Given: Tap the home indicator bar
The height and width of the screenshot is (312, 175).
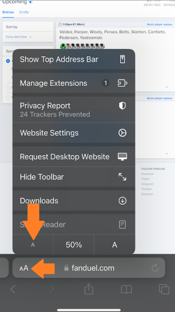Looking at the screenshot, I should [x=89, y=310].
